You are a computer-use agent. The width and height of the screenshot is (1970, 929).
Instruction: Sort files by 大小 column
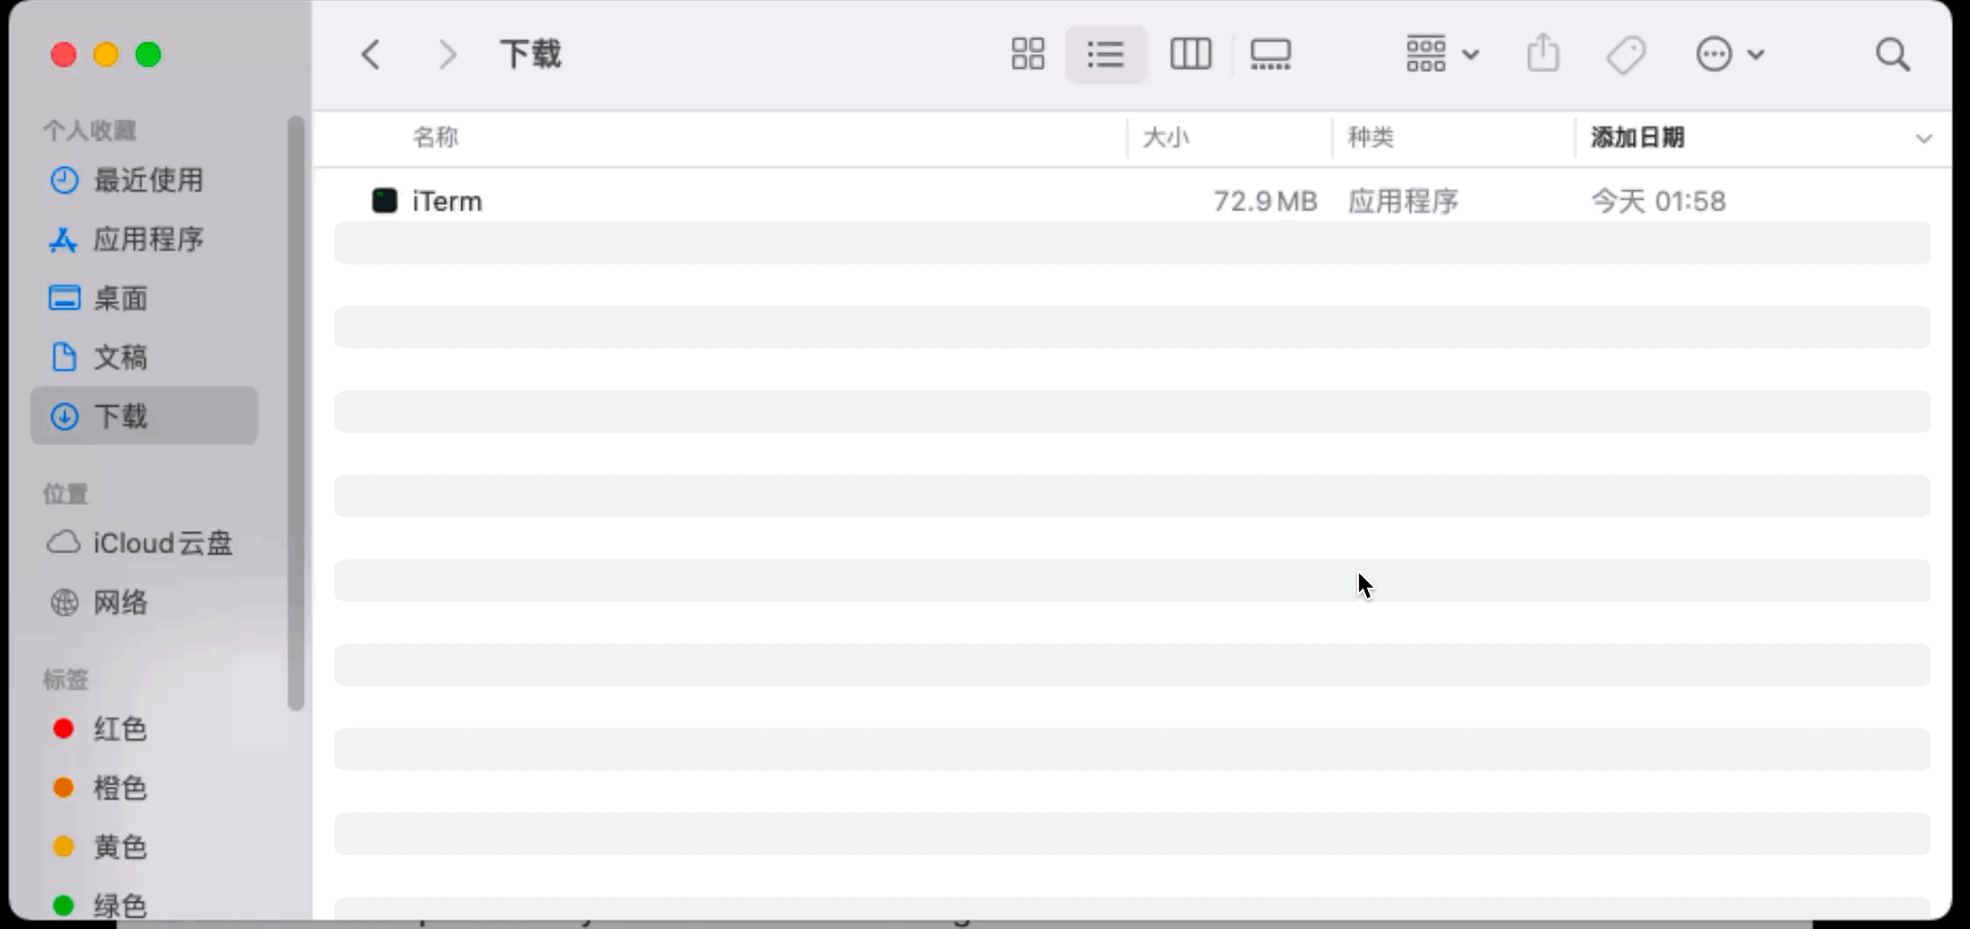(1166, 137)
